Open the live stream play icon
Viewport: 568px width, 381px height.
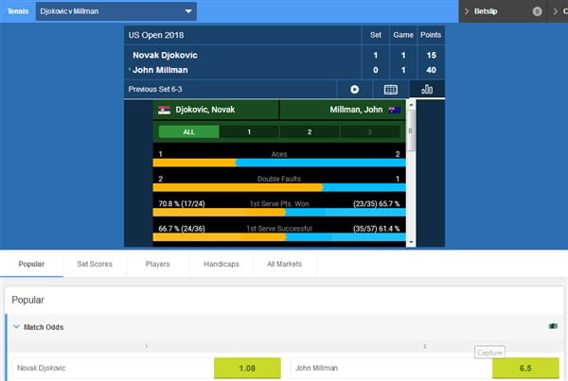355,90
